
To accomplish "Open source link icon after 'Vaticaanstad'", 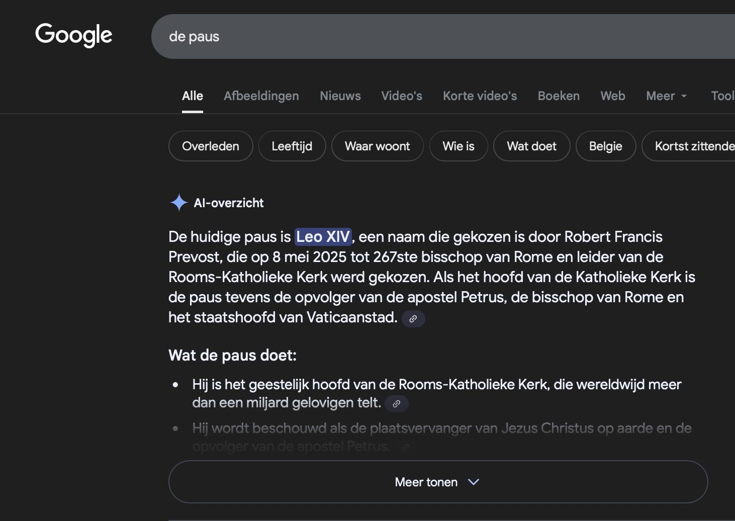I will (413, 319).
